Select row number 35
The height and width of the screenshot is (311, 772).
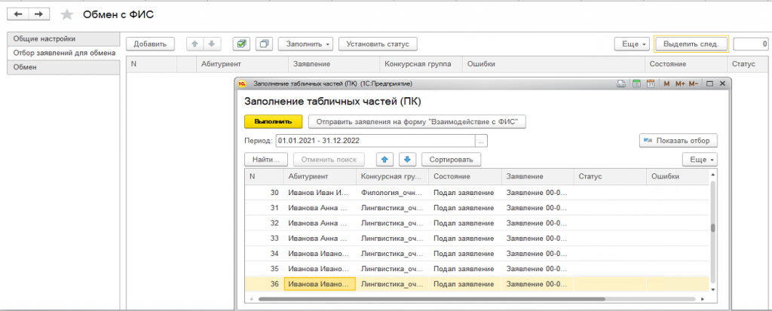(477, 269)
